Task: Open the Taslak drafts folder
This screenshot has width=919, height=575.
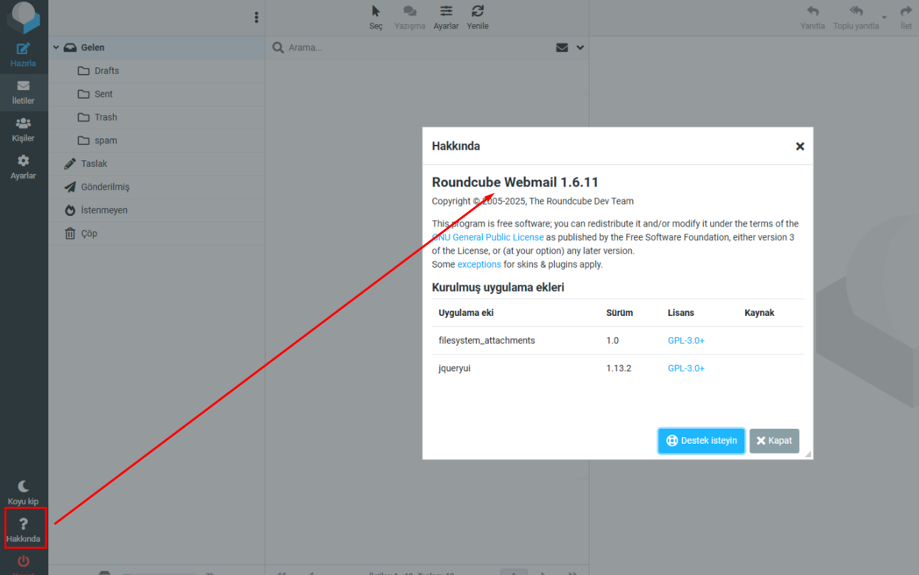Action: pyautogui.click(x=156, y=164)
